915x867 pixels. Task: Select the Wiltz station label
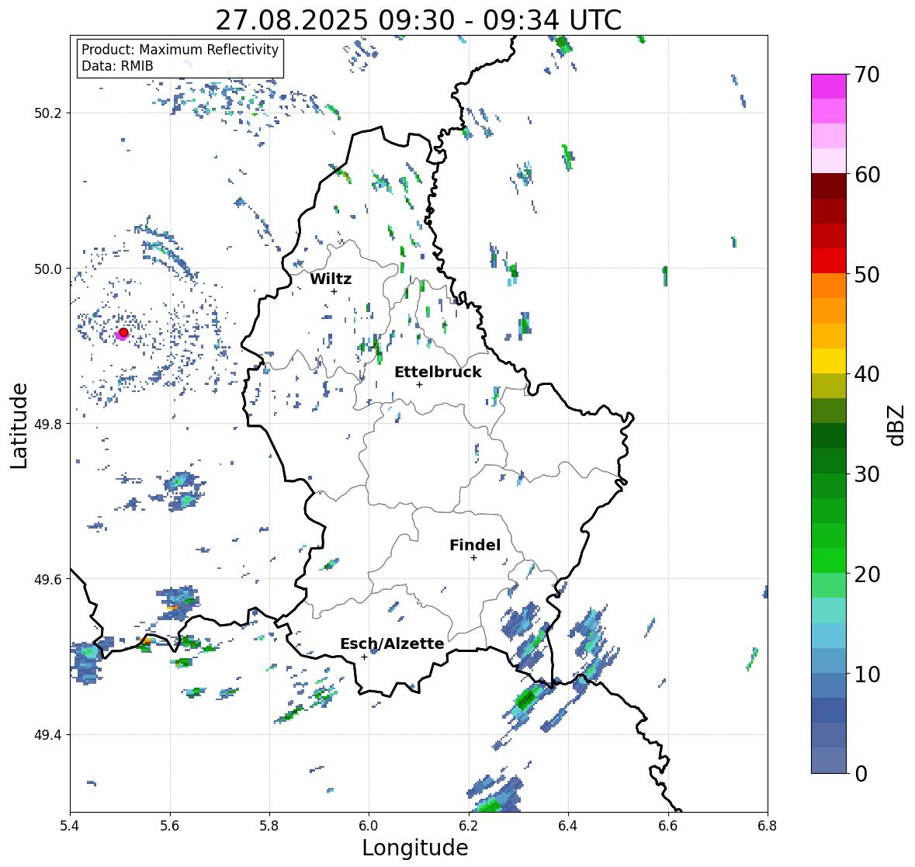[331, 279]
